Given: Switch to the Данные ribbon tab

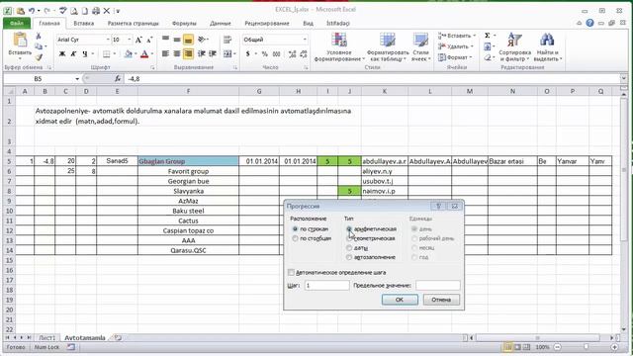Looking at the screenshot, I should point(220,23).
